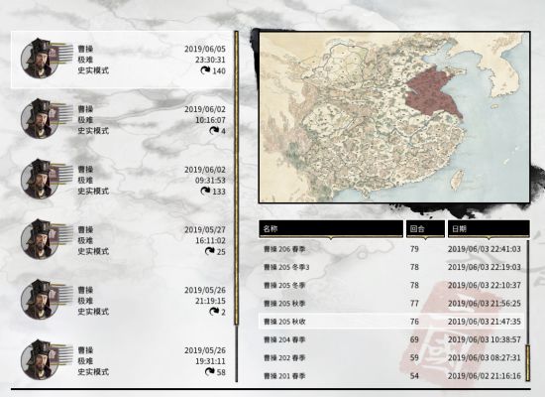The height and width of the screenshot is (397, 545).
Task: Pick the portrait of the 2019/05/27 campaign
Action: click(39, 239)
